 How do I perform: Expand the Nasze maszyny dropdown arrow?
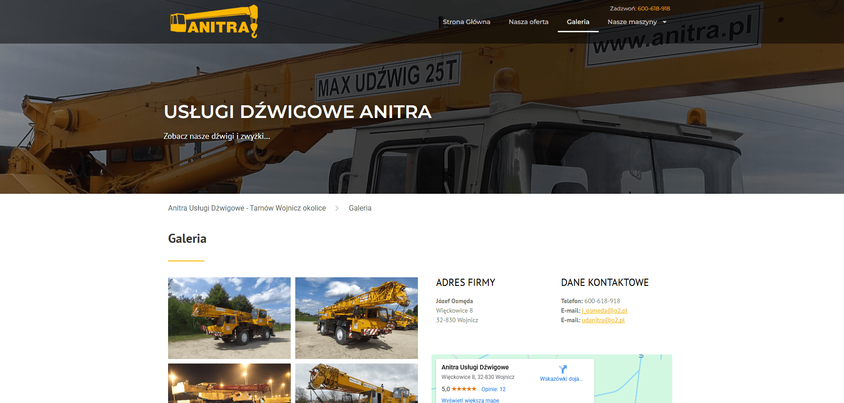(x=665, y=22)
